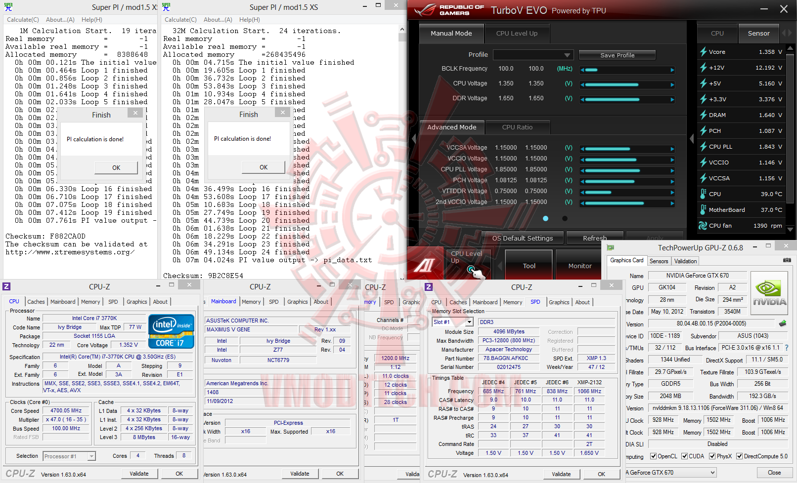Click the camera screenshot icon in GPU-Z

point(787,260)
